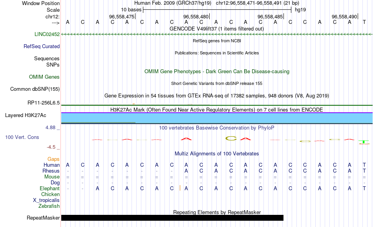Click the Human alignment row label
The image size is (373, 227).
(51, 165)
